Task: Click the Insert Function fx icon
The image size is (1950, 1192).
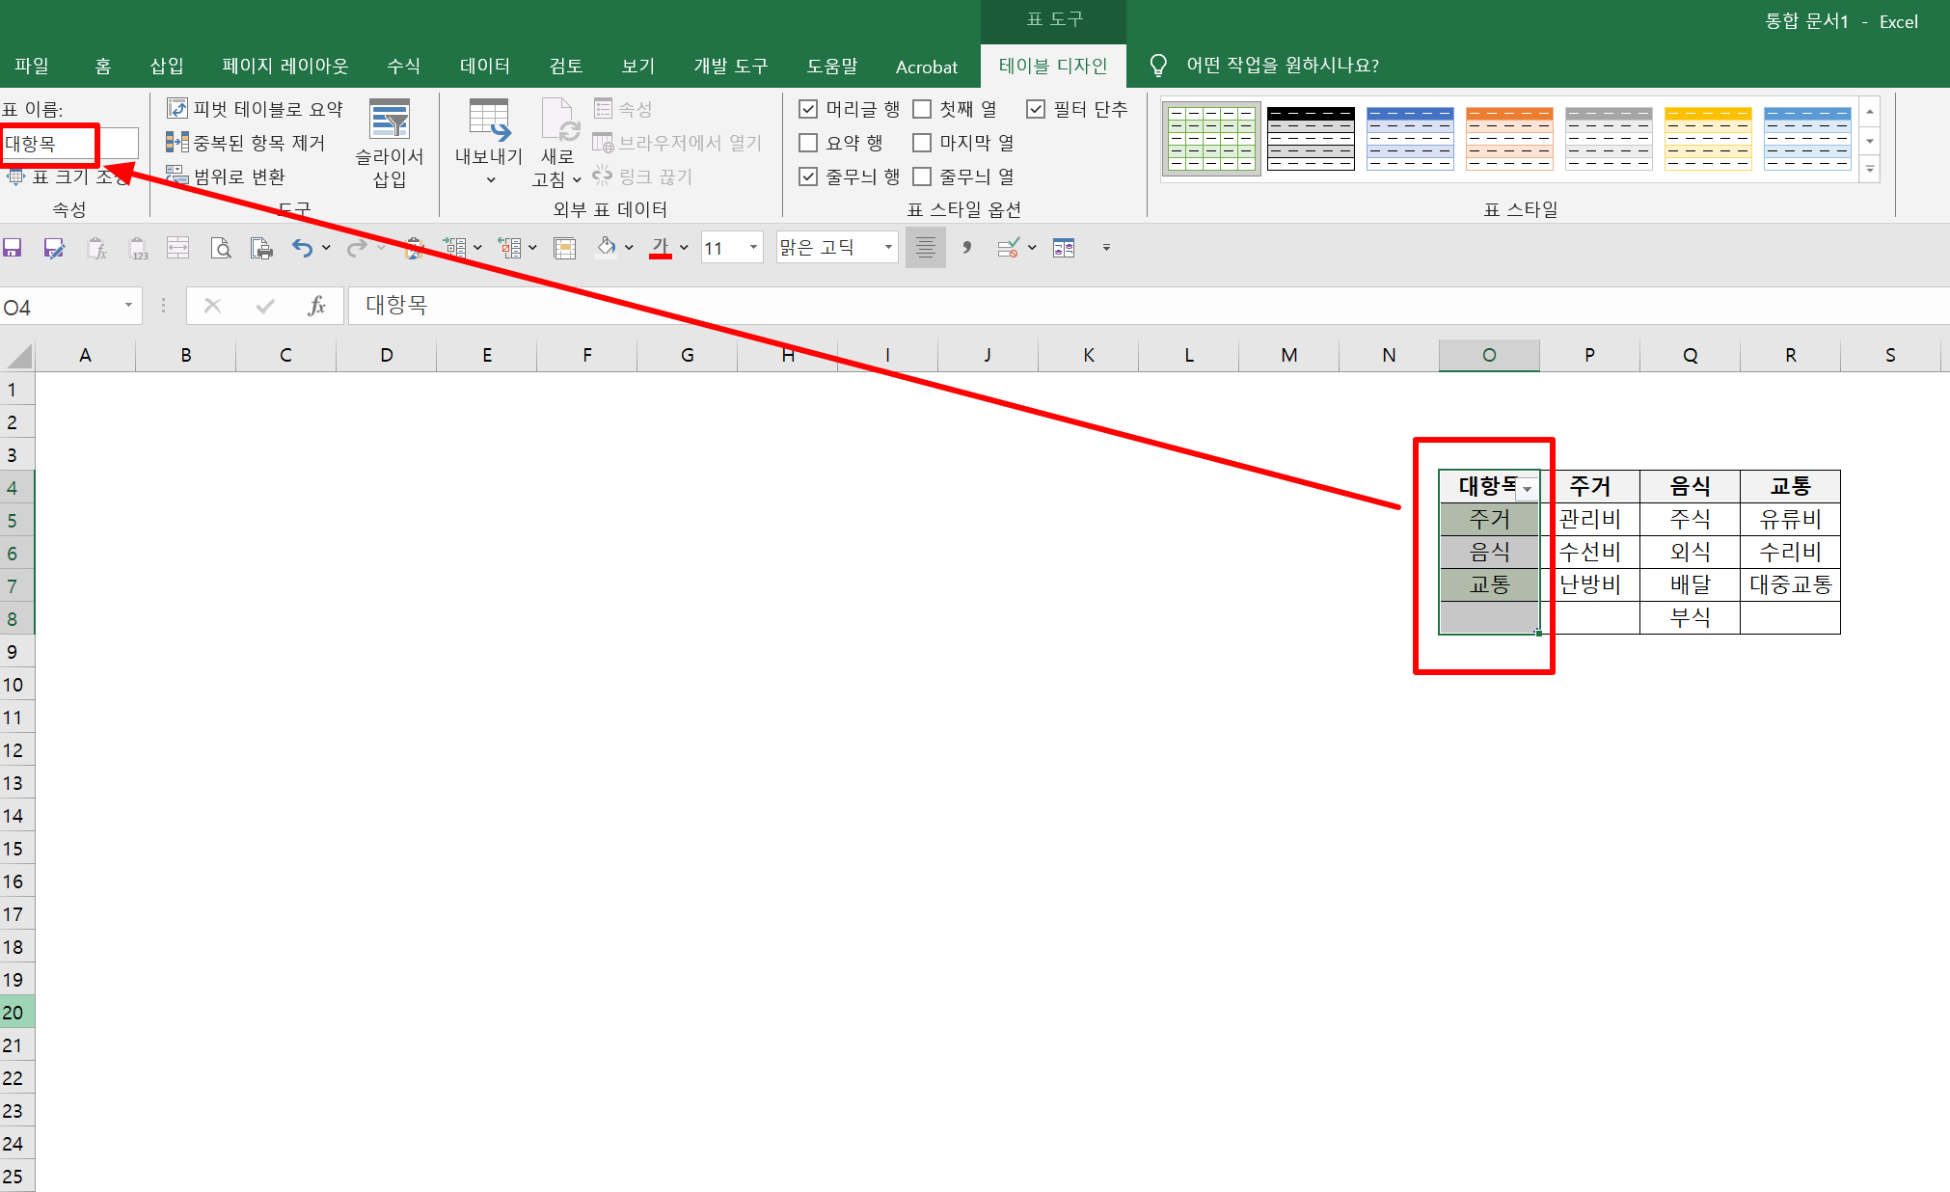Action: point(315,306)
